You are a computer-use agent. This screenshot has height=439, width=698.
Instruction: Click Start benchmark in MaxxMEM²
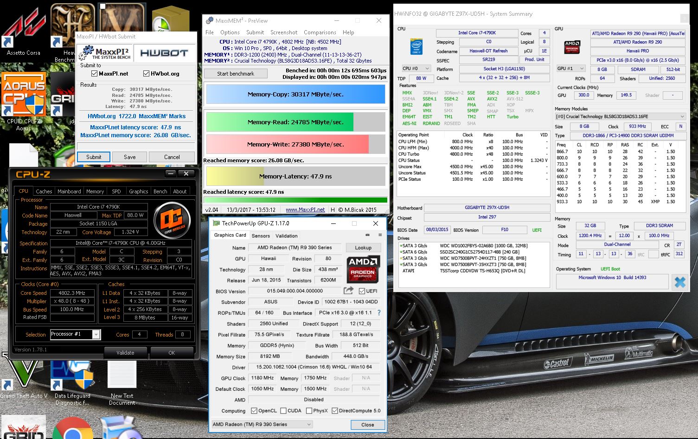pyautogui.click(x=236, y=74)
